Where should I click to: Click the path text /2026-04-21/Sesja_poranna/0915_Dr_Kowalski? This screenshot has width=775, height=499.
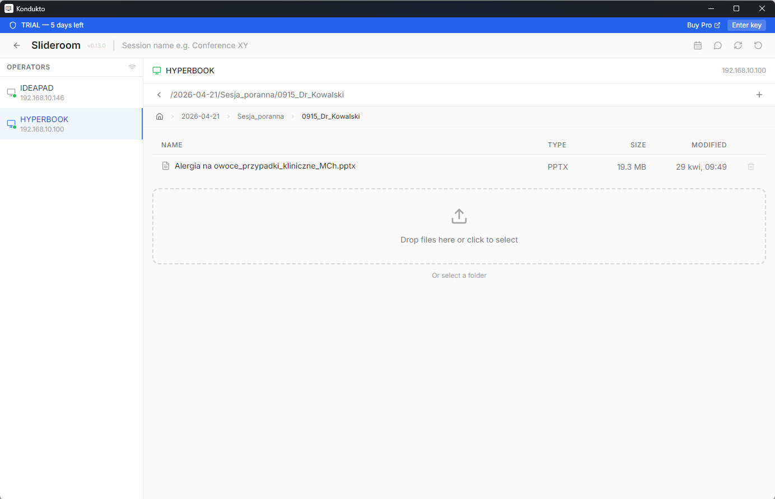(257, 95)
